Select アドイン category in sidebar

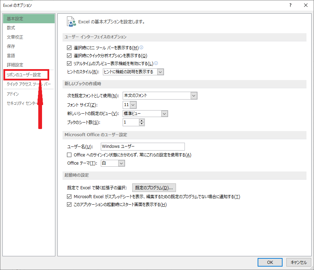[x=29, y=94]
